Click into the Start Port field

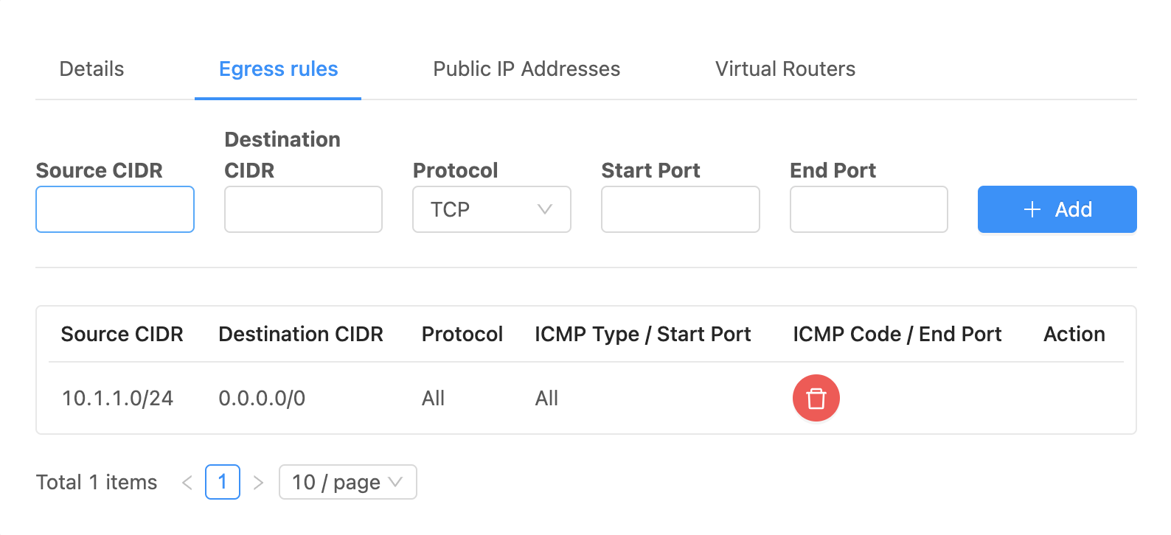coord(681,209)
